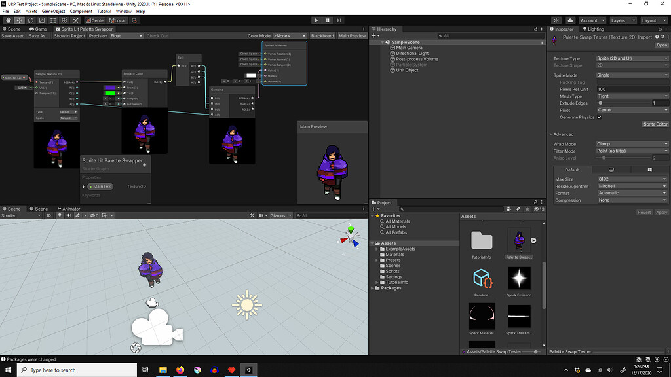Screen dimensions: 671x377
Task: Select the Rotate tool
Action: 31,20
